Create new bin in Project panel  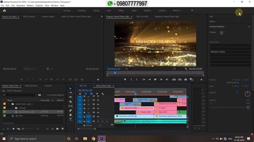57,129
